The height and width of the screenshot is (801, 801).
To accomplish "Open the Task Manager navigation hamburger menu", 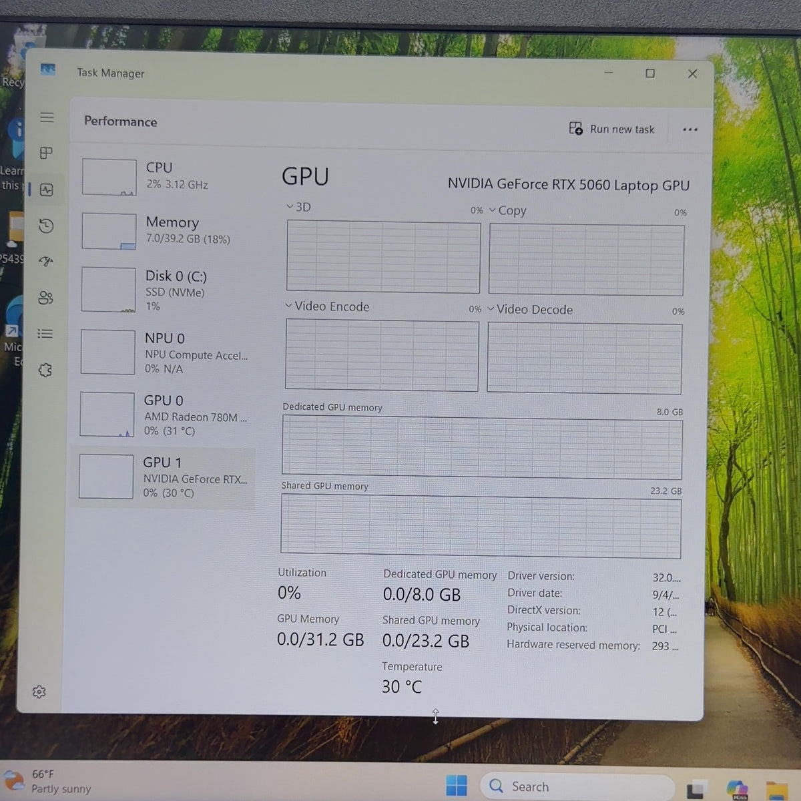I will click(x=47, y=117).
